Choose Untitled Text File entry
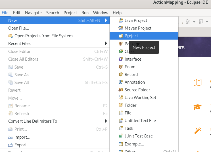 tap(144, 120)
